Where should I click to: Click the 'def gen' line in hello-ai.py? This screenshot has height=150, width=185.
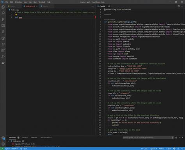(18, 17)
